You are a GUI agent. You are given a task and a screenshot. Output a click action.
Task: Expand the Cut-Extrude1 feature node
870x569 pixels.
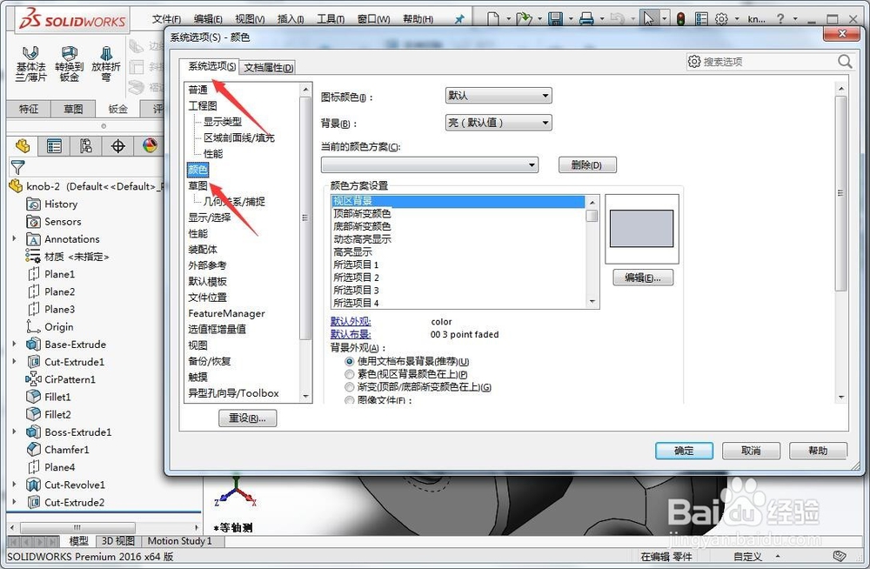click(15, 361)
